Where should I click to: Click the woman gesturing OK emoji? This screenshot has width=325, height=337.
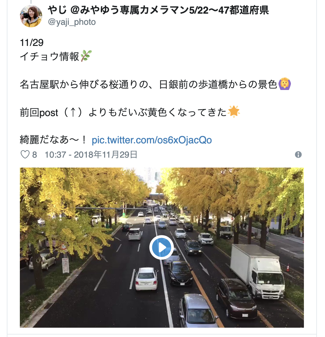[x=285, y=84]
